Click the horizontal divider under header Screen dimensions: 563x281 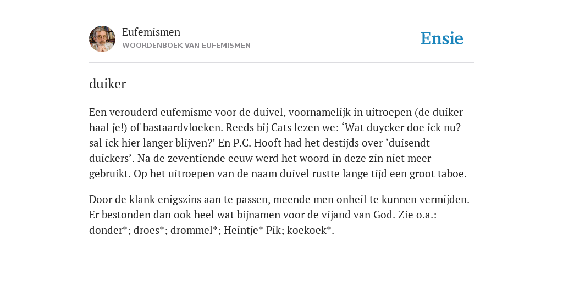pyautogui.click(x=281, y=63)
